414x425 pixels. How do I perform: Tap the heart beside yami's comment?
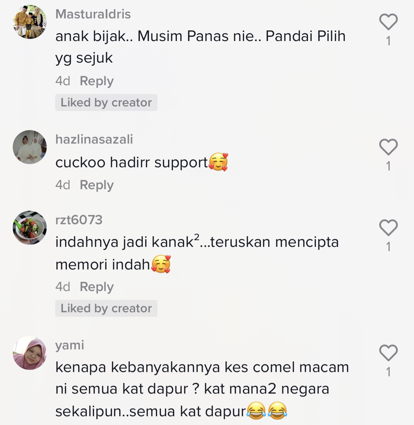[x=389, y=353]
